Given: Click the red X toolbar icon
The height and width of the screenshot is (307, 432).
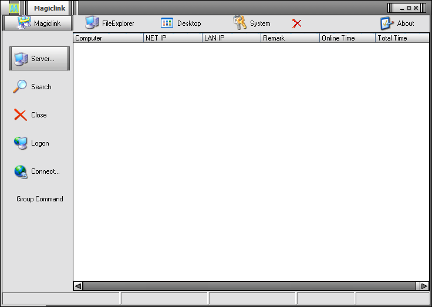Looking at the screenshot, I should (x=297, y=23).
